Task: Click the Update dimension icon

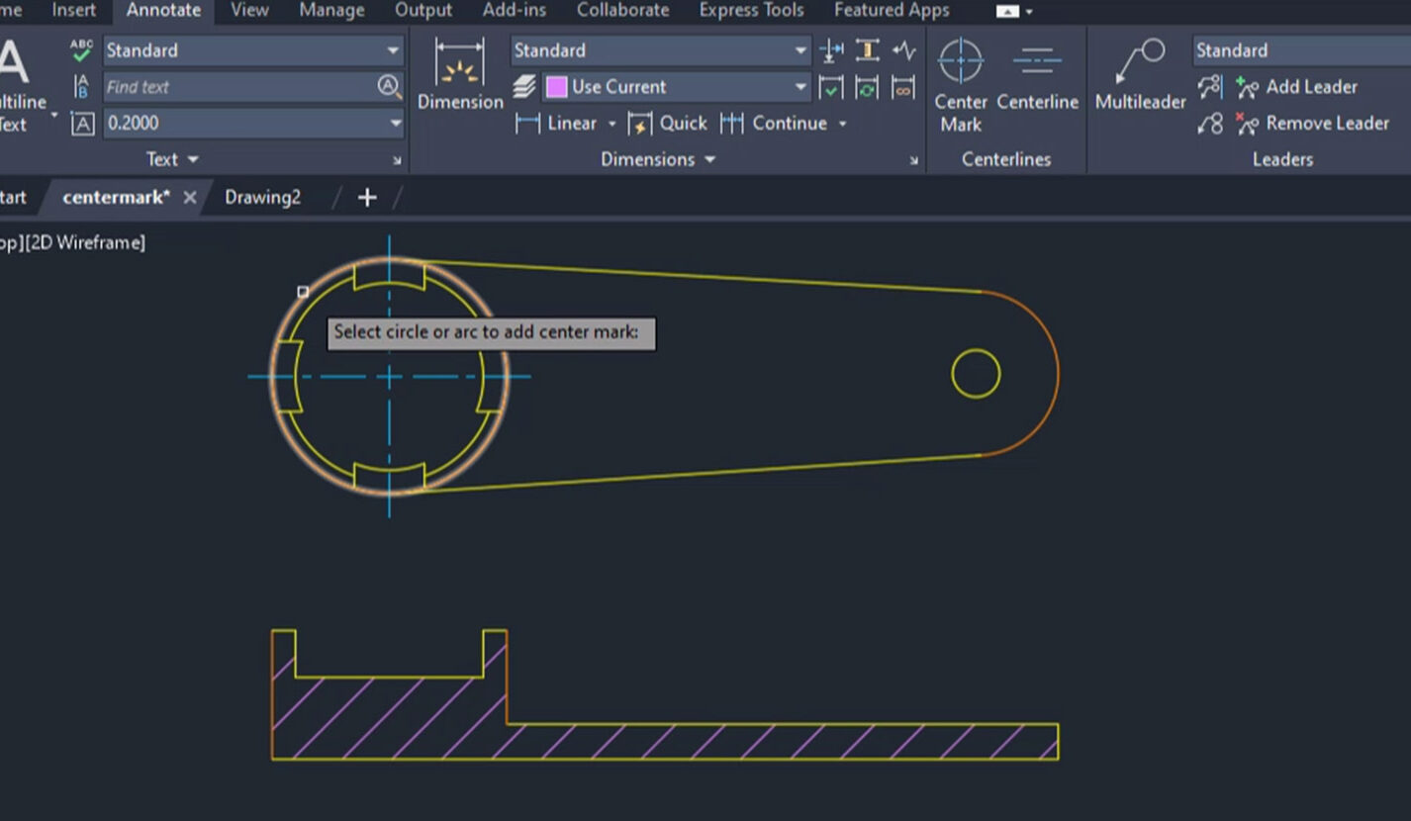Action: pos(867,88)
